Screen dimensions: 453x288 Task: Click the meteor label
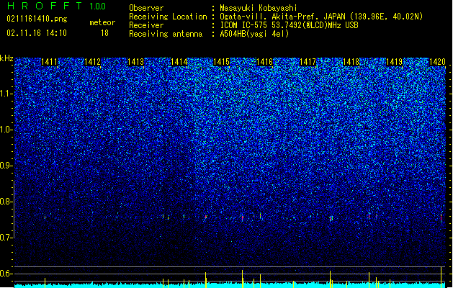pyautogui.click(x=102, y=22)
